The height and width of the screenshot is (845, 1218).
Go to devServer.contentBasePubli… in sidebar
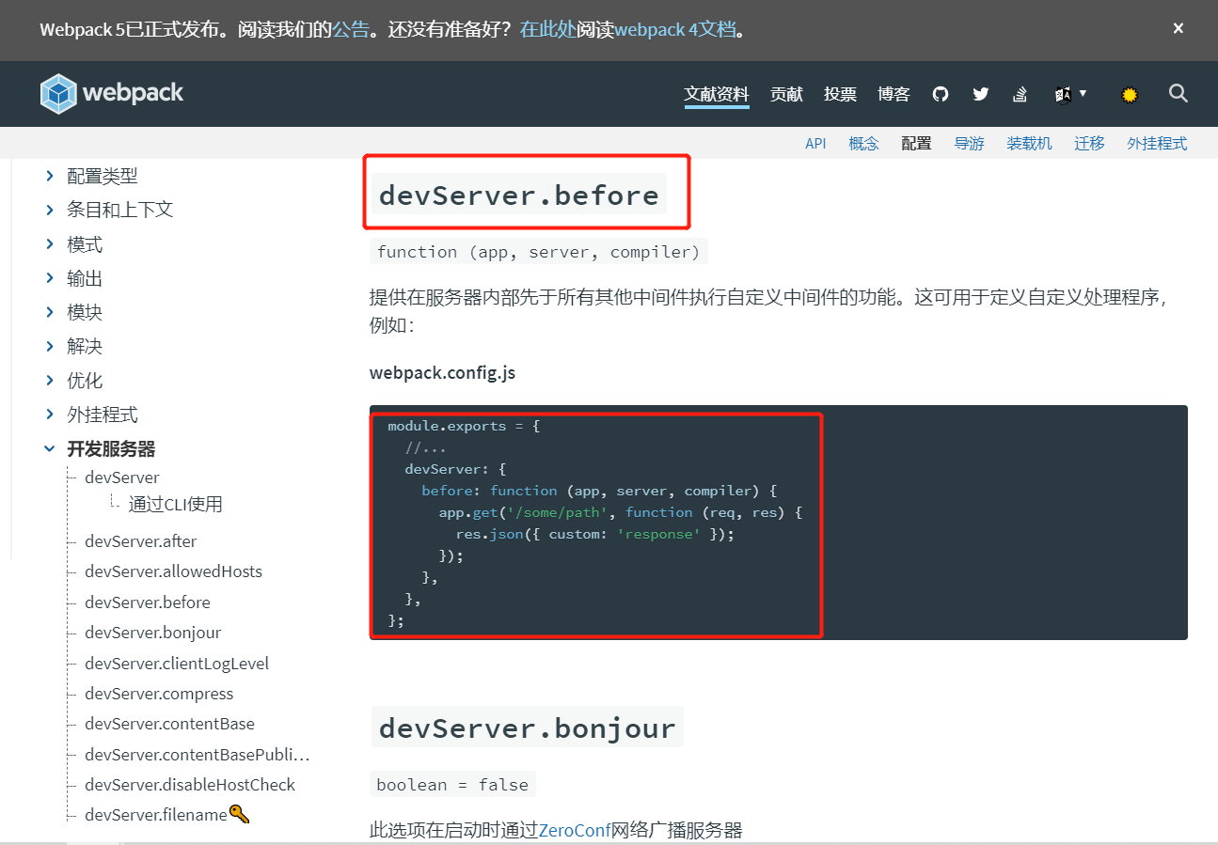(198, 755)
